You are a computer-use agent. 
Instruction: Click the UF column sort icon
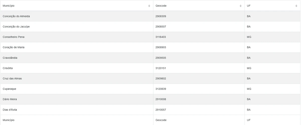[x=296, y=6]
